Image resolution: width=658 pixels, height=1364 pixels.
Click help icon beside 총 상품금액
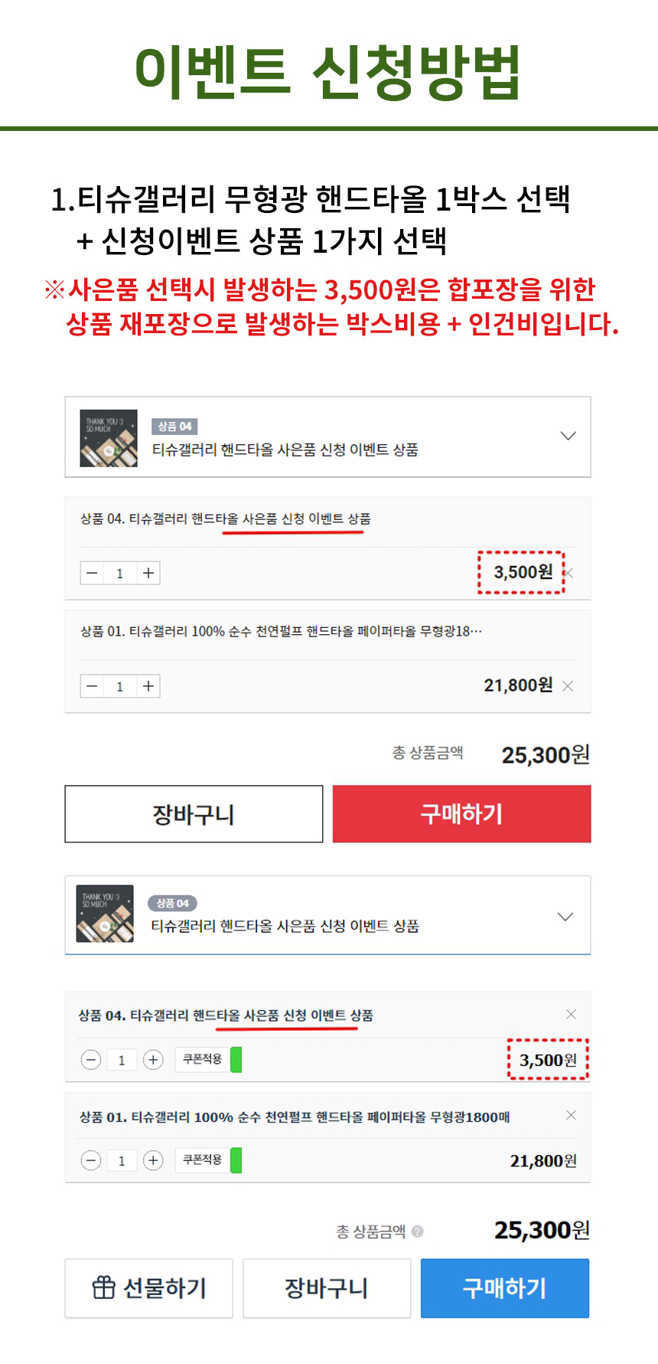tap(417, 1232)
